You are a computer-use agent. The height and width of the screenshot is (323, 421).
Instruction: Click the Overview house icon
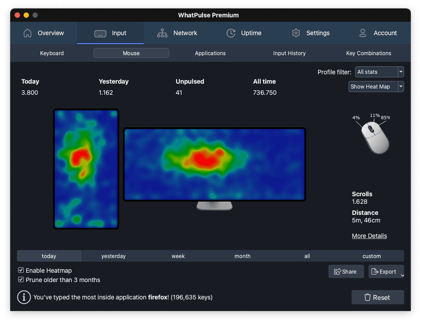[28, 33]
